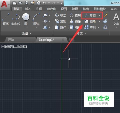Screen dimensions: 120x113
Task: Expand the 修改 panel
Action: [x=81, y=33]
